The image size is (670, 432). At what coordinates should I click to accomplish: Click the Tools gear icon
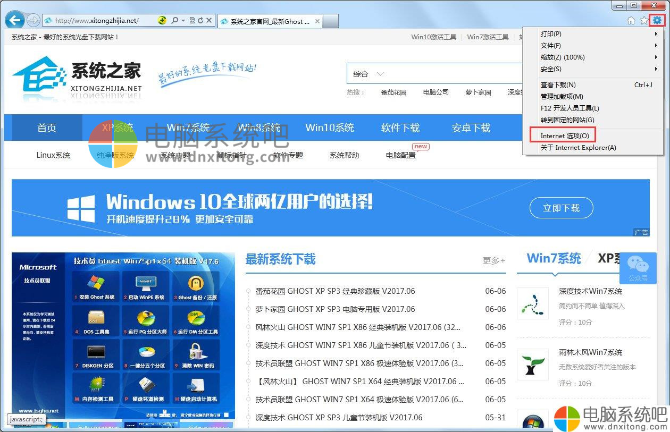(x=658, y=21)
